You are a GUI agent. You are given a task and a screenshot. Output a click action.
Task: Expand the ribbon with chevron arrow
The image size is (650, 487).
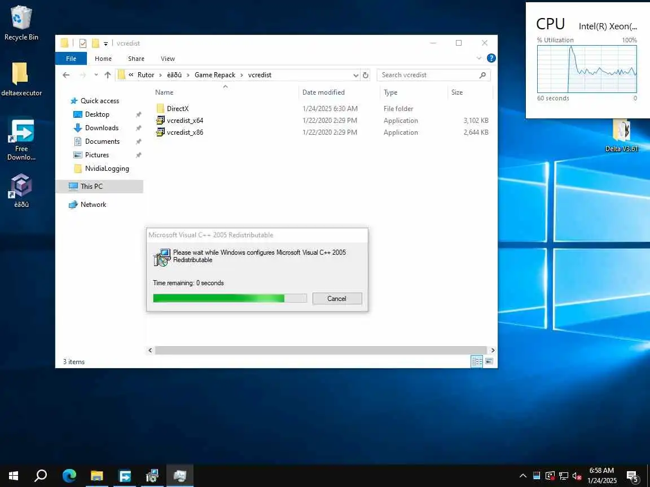[x=479, y=59]
